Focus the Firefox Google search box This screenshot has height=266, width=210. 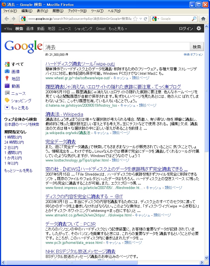pyautogui.click(x=176, y=19)
